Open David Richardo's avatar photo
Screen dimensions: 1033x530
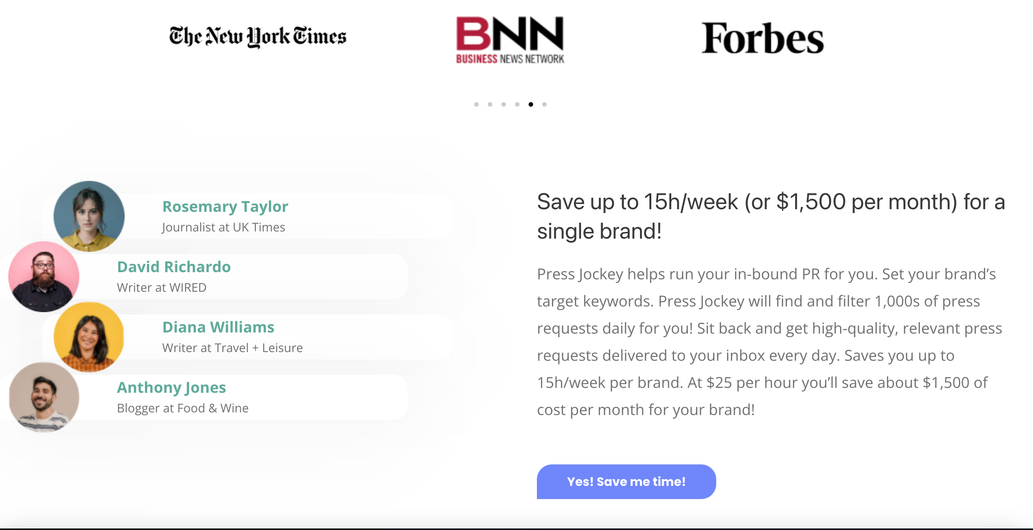(x=44, y=277)
